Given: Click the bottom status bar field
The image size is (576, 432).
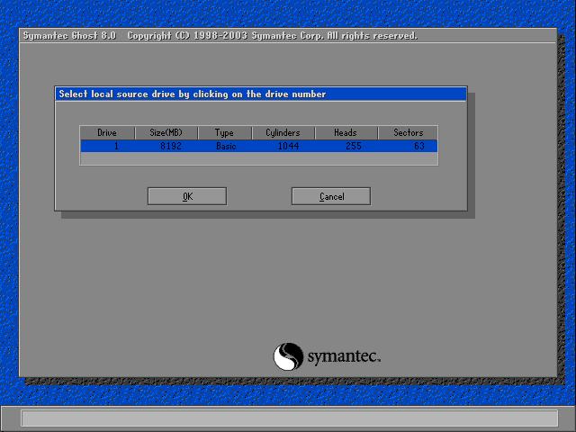Looking at the screenshot, I should (x=290, y=418).
